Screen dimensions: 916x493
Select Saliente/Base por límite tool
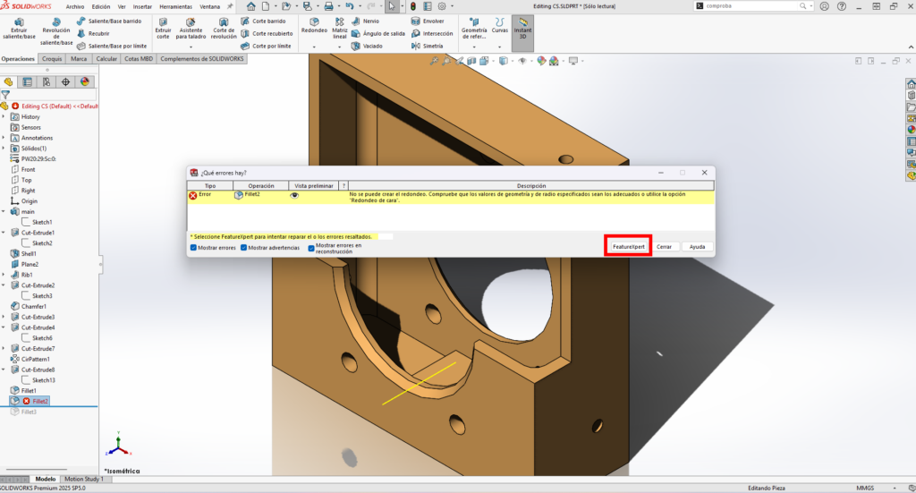click(x=112, y=46)
